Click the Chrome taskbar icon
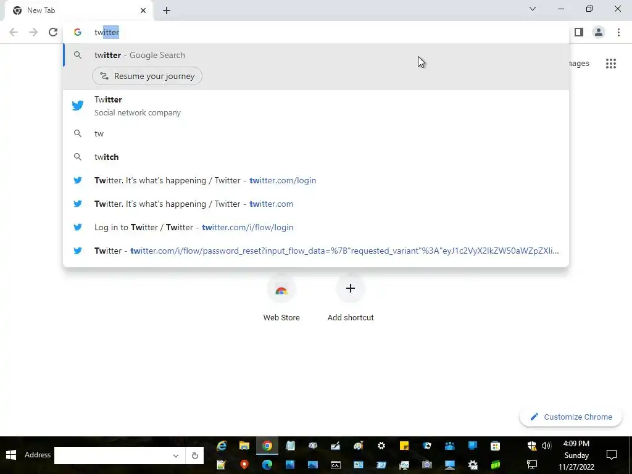632x474 pixels. click(267, 446)
